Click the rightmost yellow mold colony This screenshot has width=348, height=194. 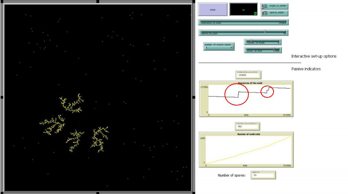click(100, 138)
